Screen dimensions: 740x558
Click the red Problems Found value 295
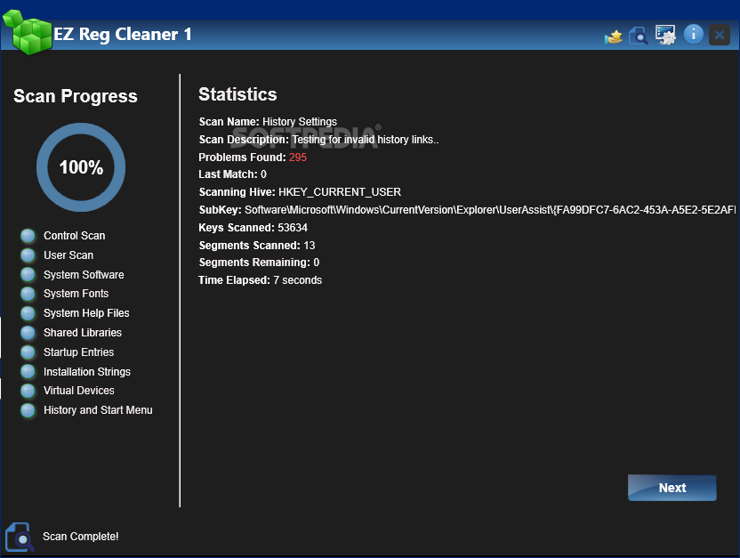pos(298,158)
